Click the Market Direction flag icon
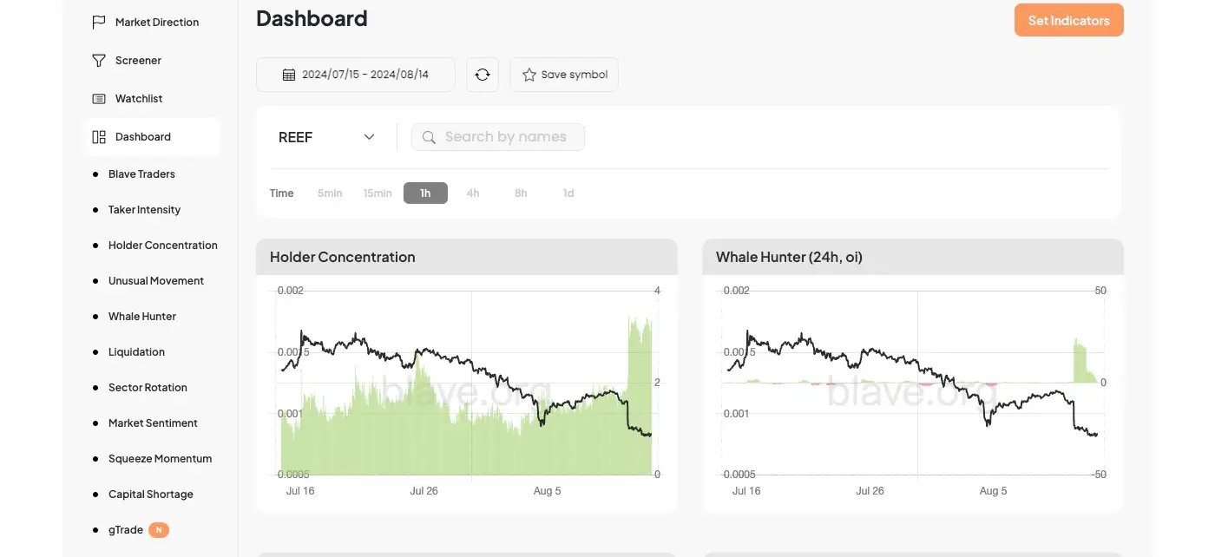This screenshot has width=1215, height=557. 99,22
